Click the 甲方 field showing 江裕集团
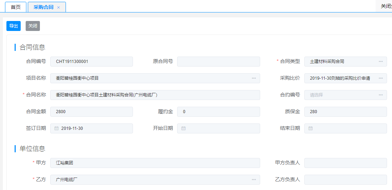Viewport: 392px width, 190px height. pos(155,163)
